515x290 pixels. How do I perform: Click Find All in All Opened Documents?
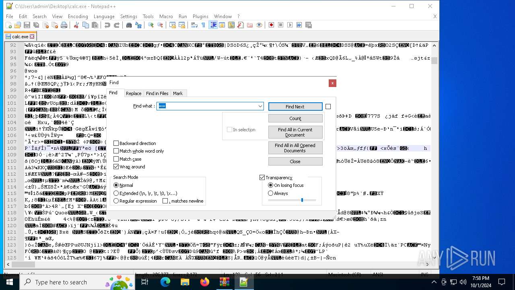(x=295, y=148)
